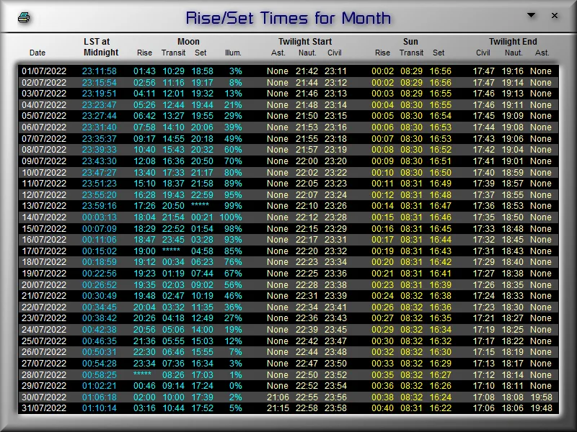This screenshot has width=577, height=432.
Task: Click the Twilight End group header
Action: pos(513,42)
